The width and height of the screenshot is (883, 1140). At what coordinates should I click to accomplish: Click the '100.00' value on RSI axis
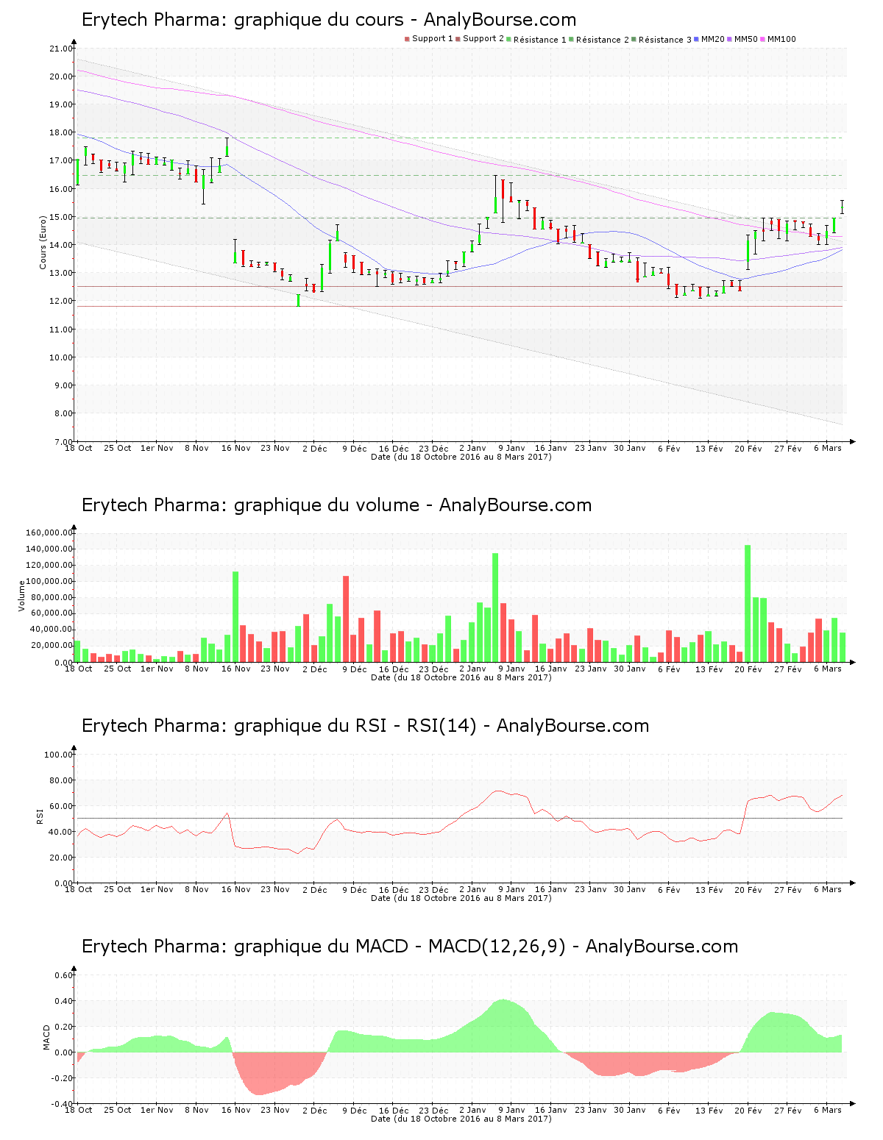tap(59, 755)
